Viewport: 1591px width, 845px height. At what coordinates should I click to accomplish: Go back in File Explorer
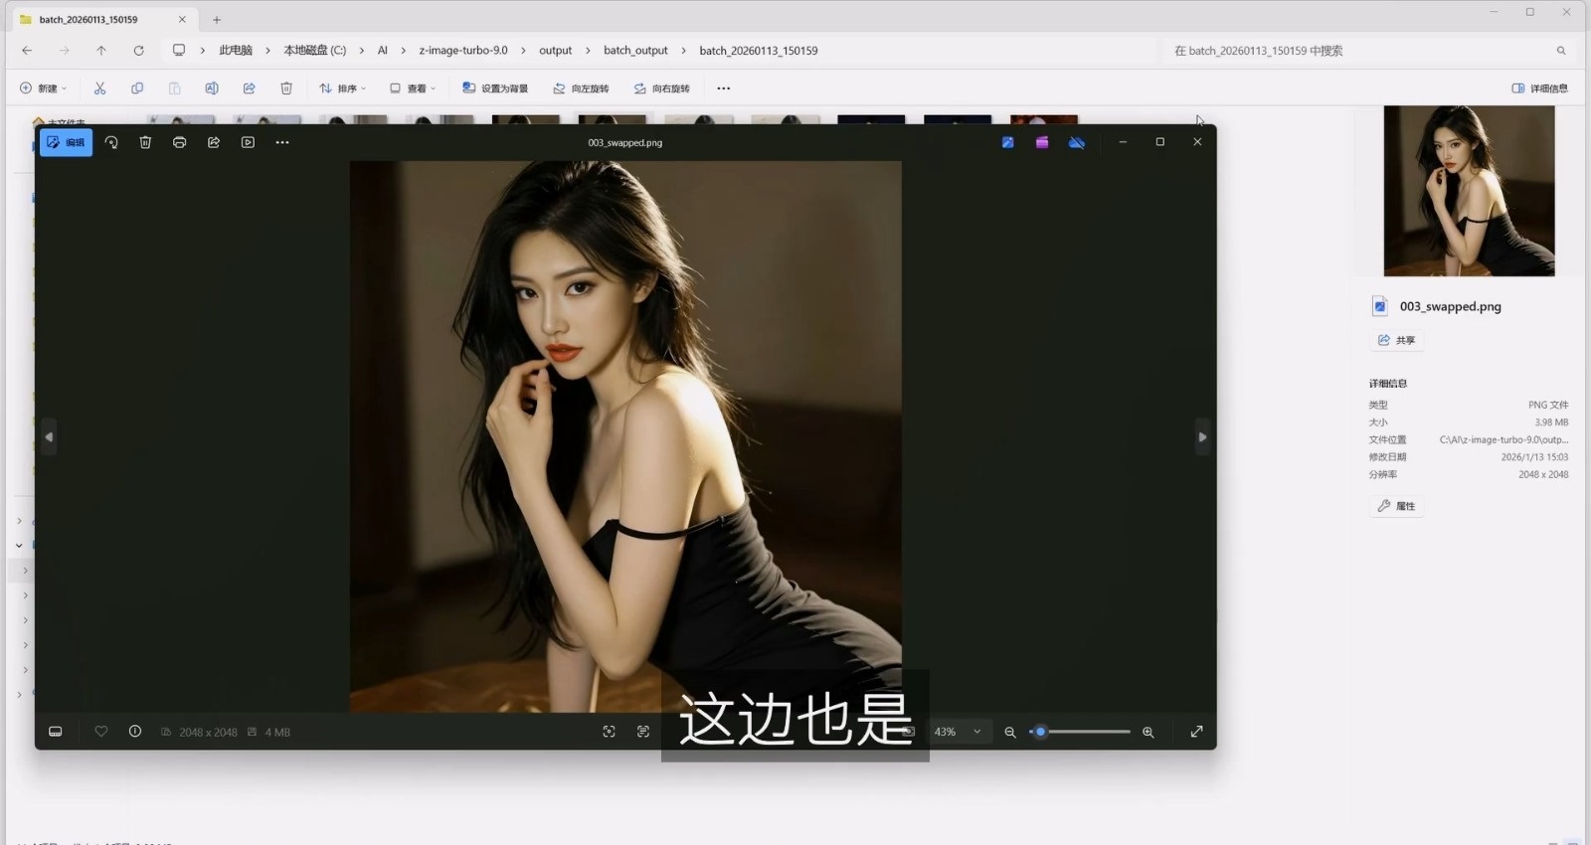27,51
